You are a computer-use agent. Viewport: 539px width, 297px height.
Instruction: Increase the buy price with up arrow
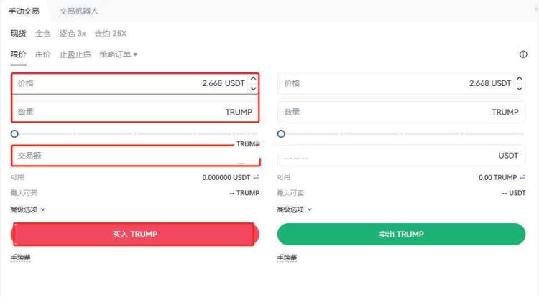point(253,79)
